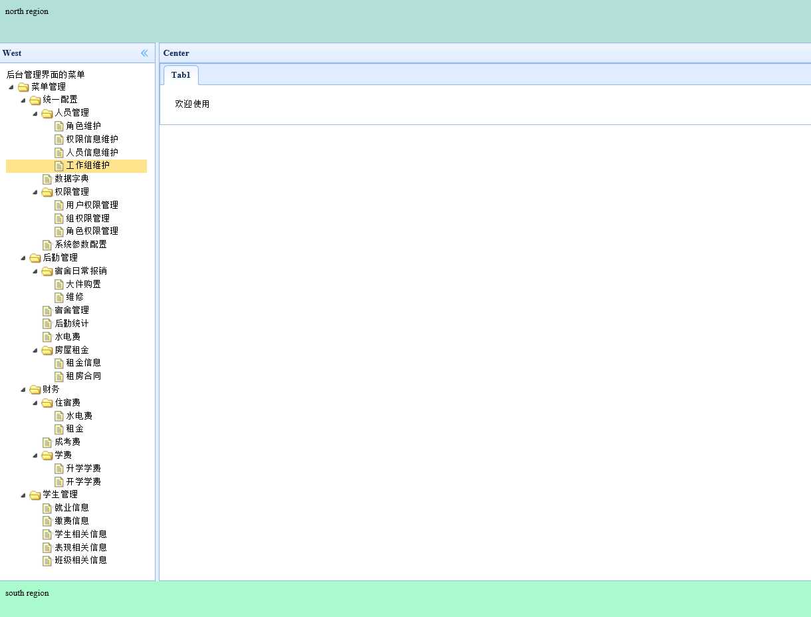Select the 学生管理 folder label
Image resolution: width=811 pixels, height=617 pixels.
pos(60,495)
